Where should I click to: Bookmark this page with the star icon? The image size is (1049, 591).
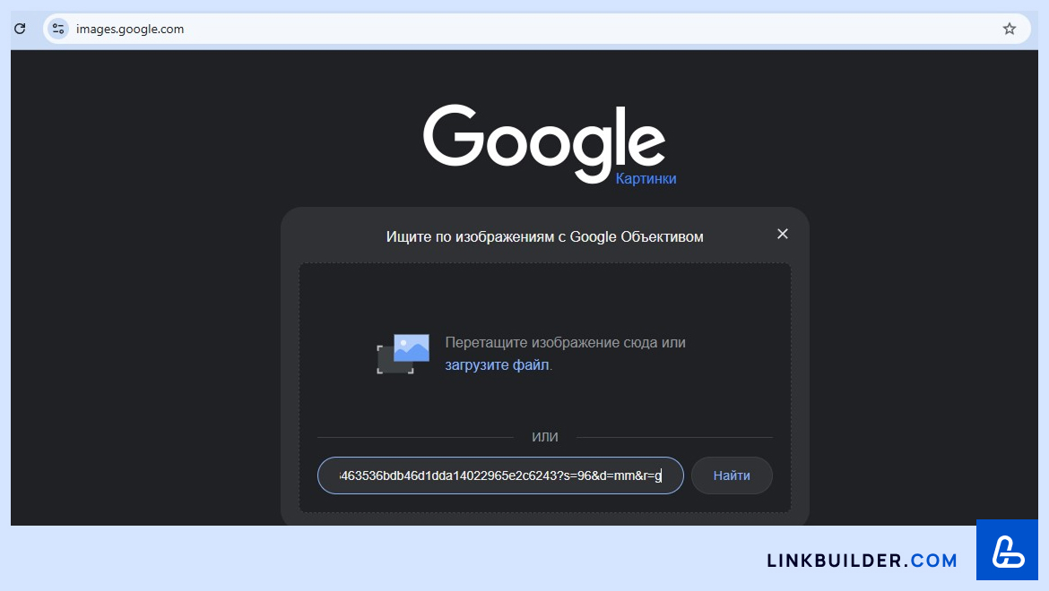click(x=1009, y=29)
